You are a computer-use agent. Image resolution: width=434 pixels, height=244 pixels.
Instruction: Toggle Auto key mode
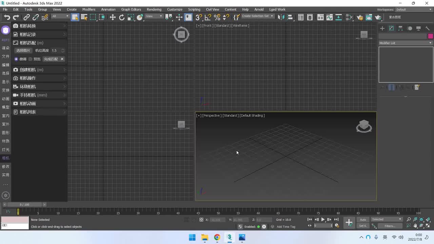pyautogui.click(x=363, y=220)
